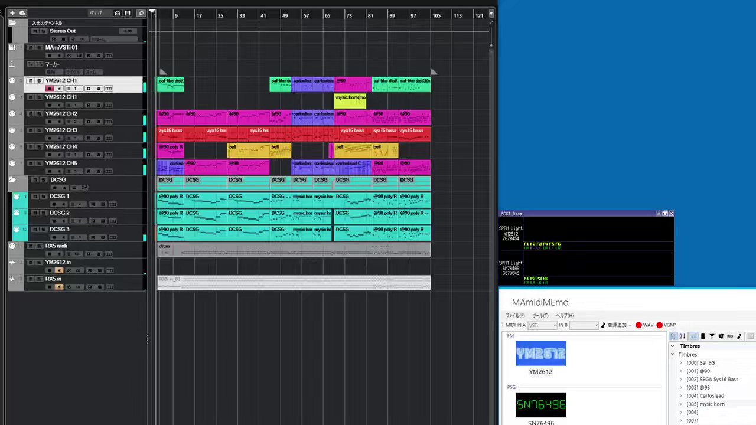756x425 pixels.
Task: Collapse the Timbres tree node
Action: (673, 355)
